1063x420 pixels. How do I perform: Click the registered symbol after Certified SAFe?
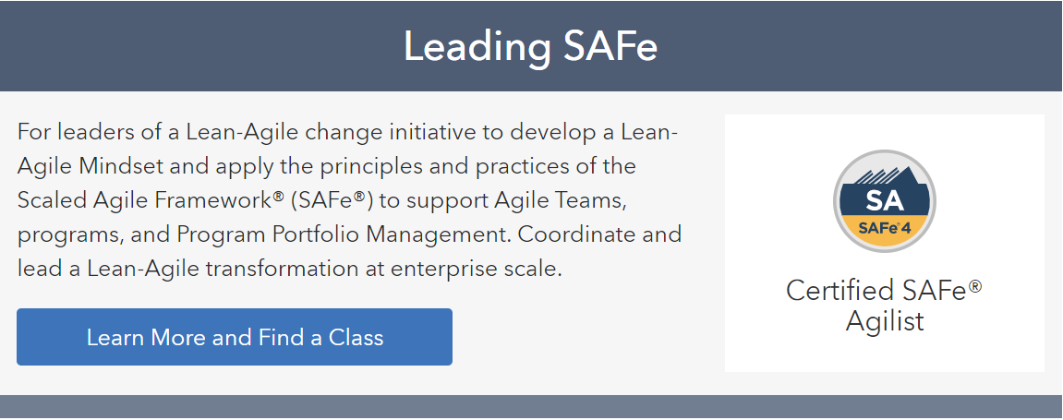pos(975,286)
